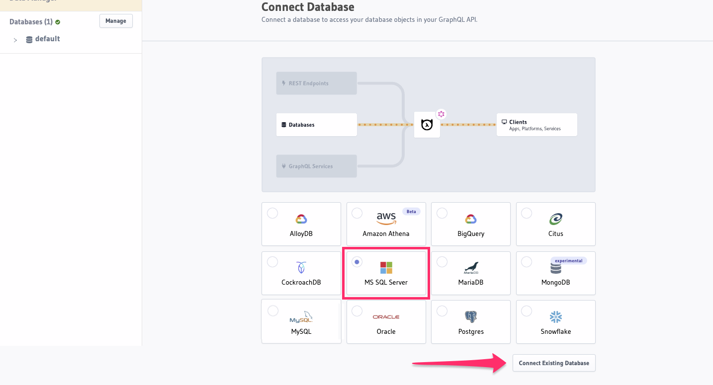Screen dimensions: 713x385
Task: Click the Manage databases button
Action: [116, 21]
